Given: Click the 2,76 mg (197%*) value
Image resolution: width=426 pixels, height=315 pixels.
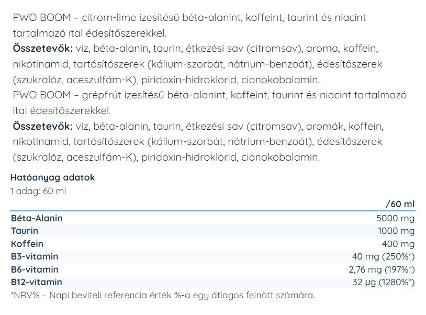Looking at the screenshot, I should click(x=382, y=269).
